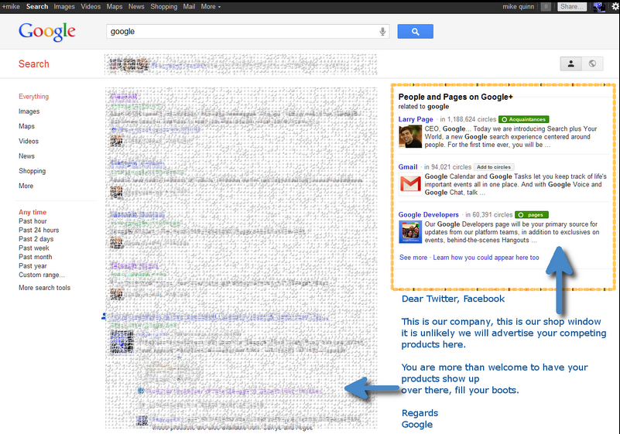620x434 pixels.
Task: Click the See more link
Action: 413,258
